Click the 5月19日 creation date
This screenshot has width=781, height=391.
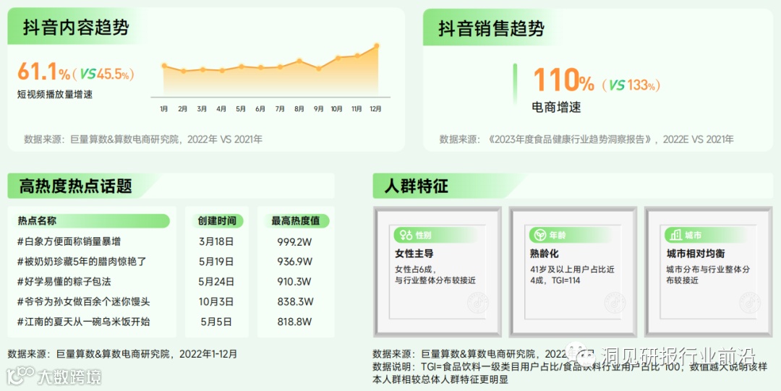(216, 262)
